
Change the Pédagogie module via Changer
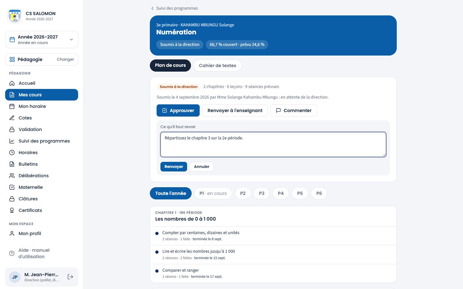pos(65,59)
